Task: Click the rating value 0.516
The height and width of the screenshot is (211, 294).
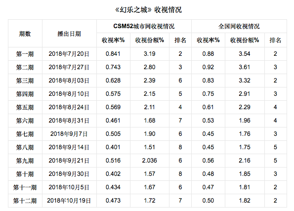Action: point(113,161)
